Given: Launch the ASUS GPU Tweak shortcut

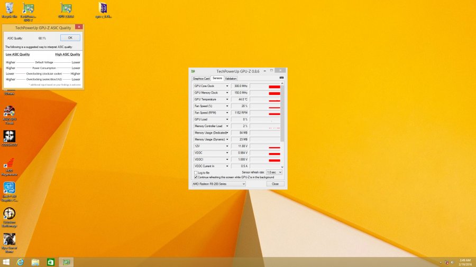Looking at the screenshot, I should coord(10,116).
